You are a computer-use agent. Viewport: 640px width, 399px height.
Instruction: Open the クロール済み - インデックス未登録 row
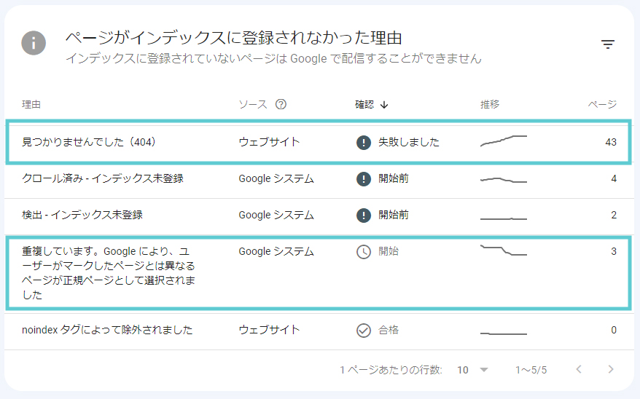103,178
